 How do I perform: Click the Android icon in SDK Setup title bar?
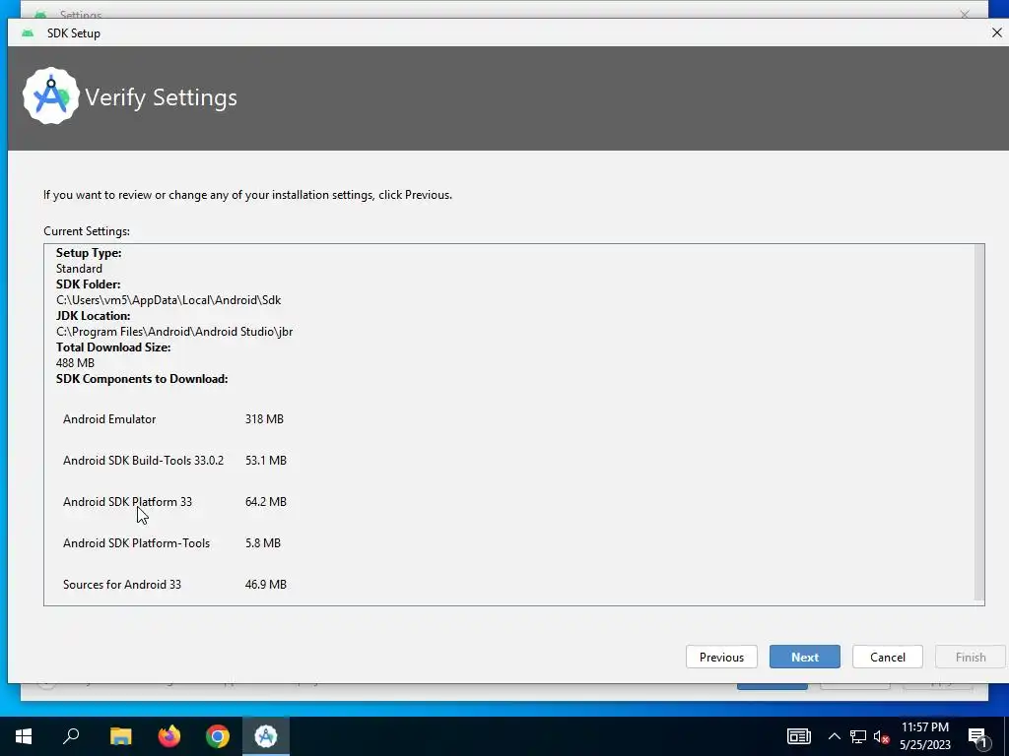pos(27,32)
